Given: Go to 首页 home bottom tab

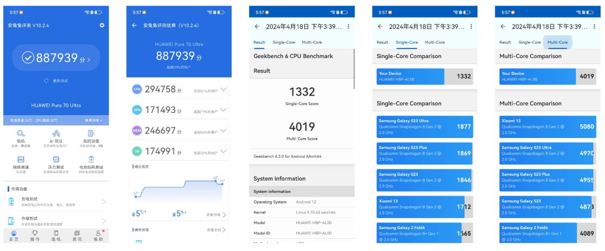Looking at the screenshot, I should [x=14, y=235].
